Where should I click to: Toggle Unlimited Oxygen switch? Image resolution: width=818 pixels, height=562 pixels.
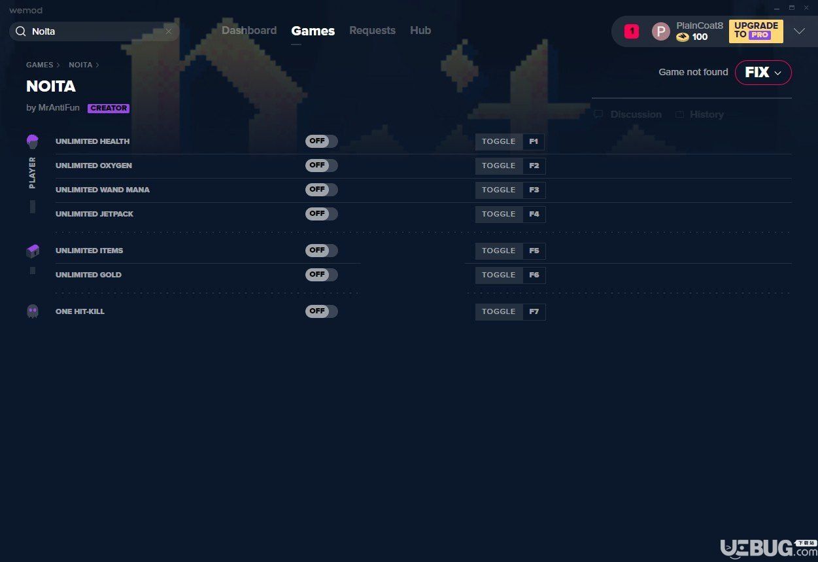pos(322,166)
